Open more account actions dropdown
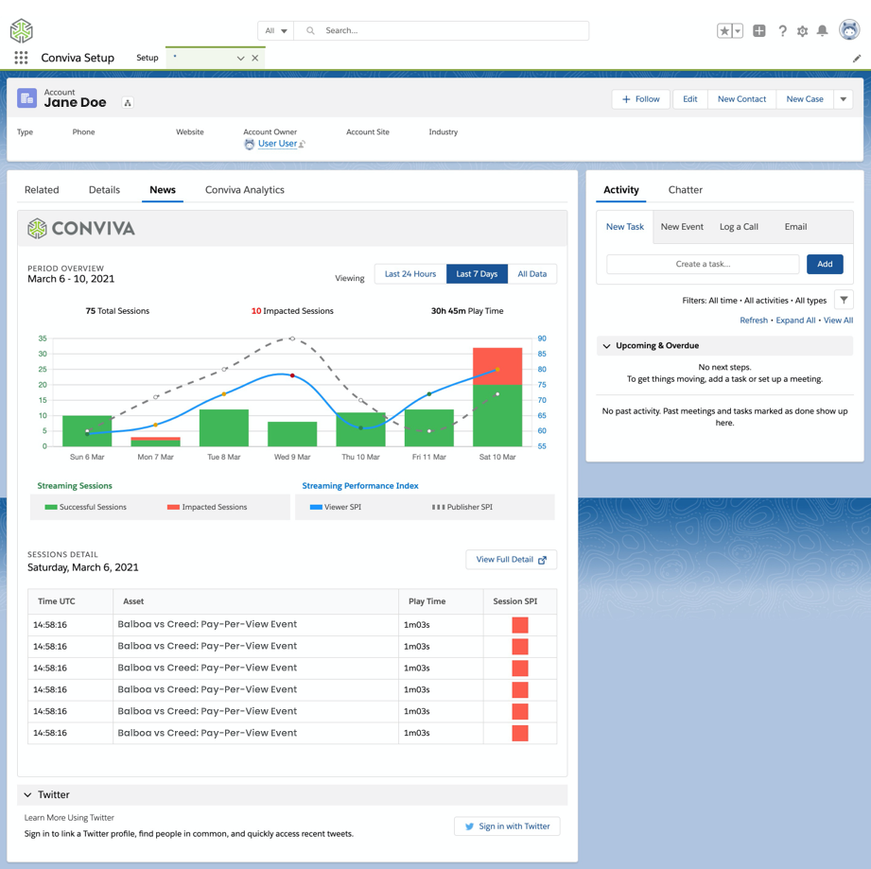Screen dimensions: 871x869 pyautogui.click(x=844, y=99)
